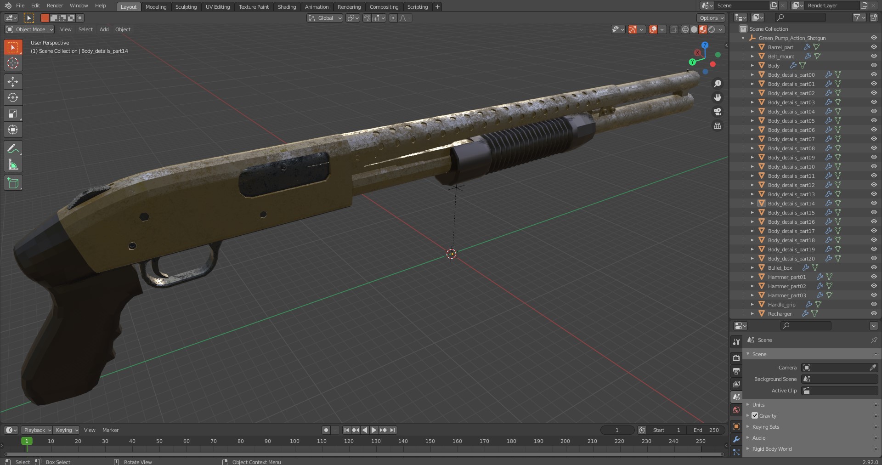The width and height of the screenshot is (882, 465).
Task: Open the Output properties tab
Action: (x=736, y=371)
